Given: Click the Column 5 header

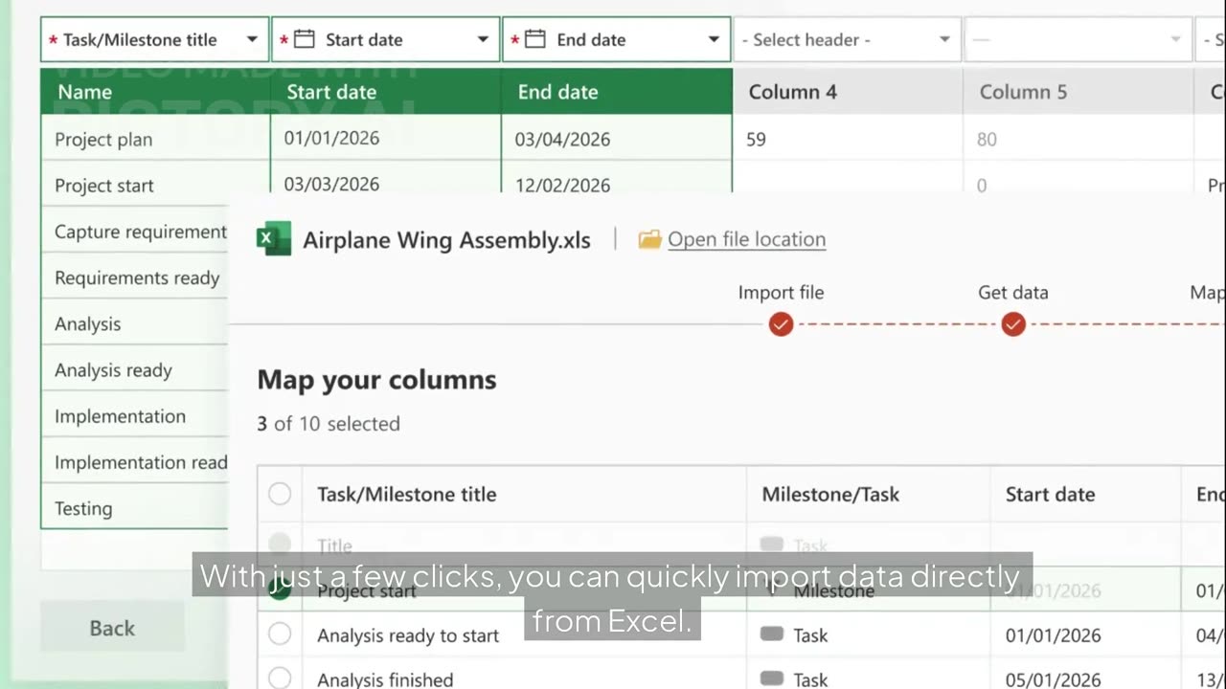Looking at the screenshot, I should 1078,92.
